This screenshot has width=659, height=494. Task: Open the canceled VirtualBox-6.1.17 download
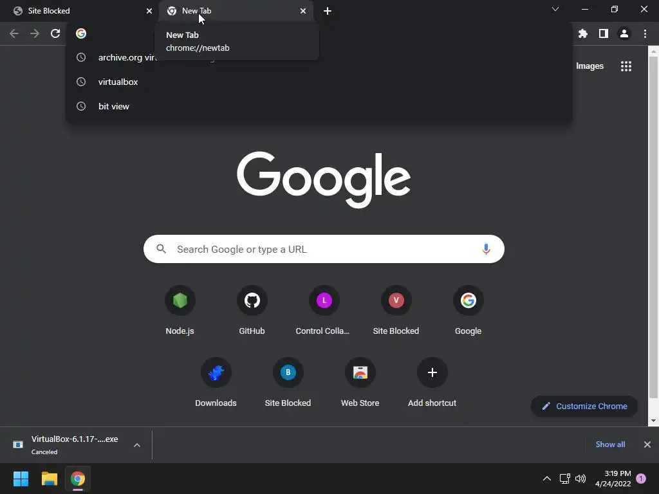point(75,445)
